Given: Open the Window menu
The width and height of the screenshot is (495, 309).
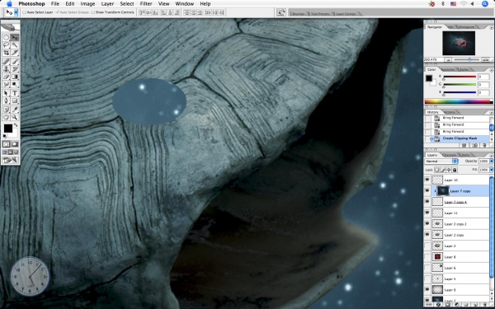Looking at the screenshot, I should pyautogui.click(x=184, y=4).
